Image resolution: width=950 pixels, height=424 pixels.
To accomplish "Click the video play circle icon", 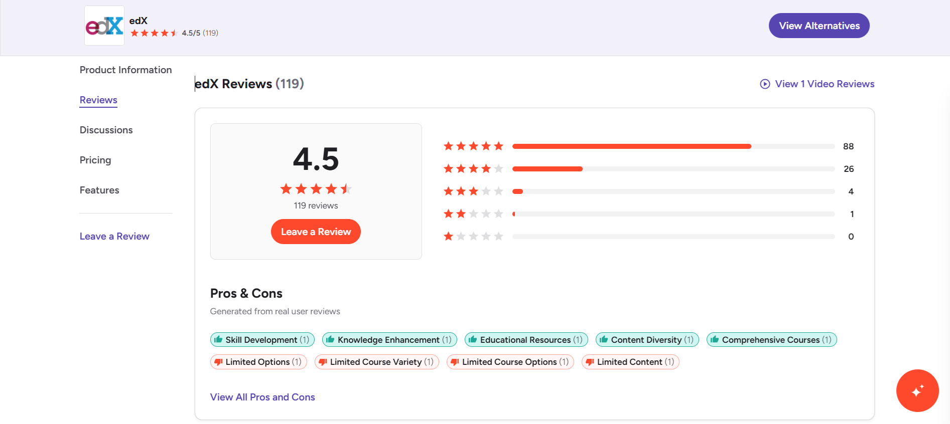I will click(x=765, y=84).
